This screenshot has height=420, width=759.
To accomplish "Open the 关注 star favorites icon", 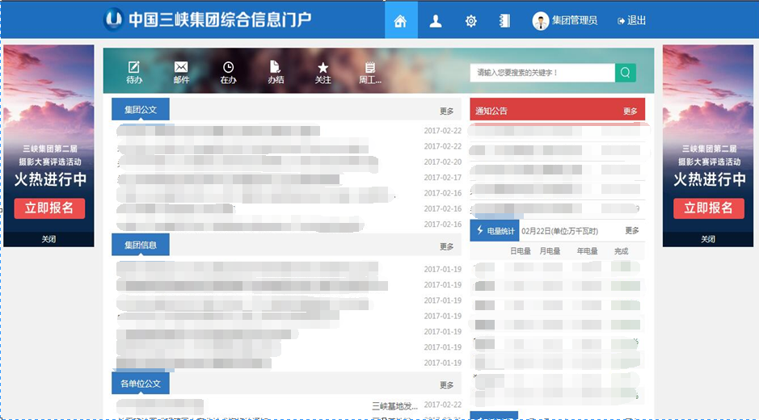I will tap(323, 71).
